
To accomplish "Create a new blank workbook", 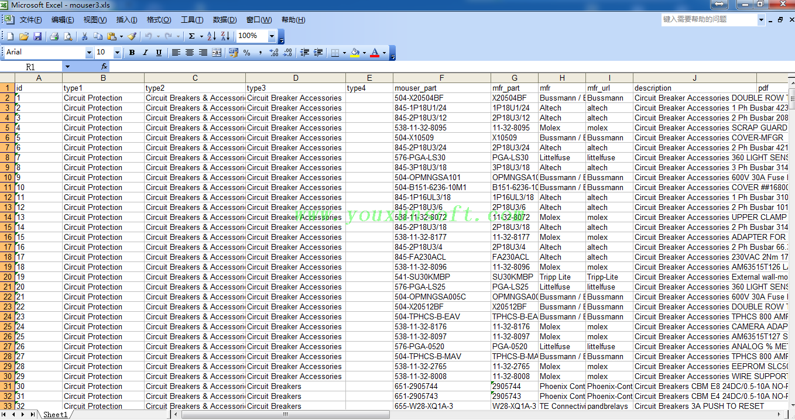I will [9, 36].
